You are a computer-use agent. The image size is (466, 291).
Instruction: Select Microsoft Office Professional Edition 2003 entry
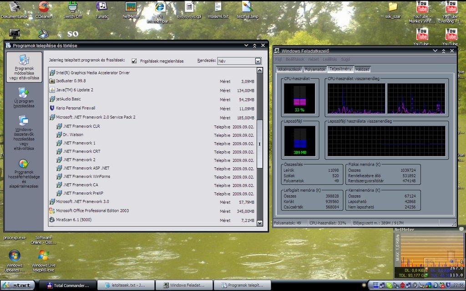pyautogui.click(x=92, y=211)
